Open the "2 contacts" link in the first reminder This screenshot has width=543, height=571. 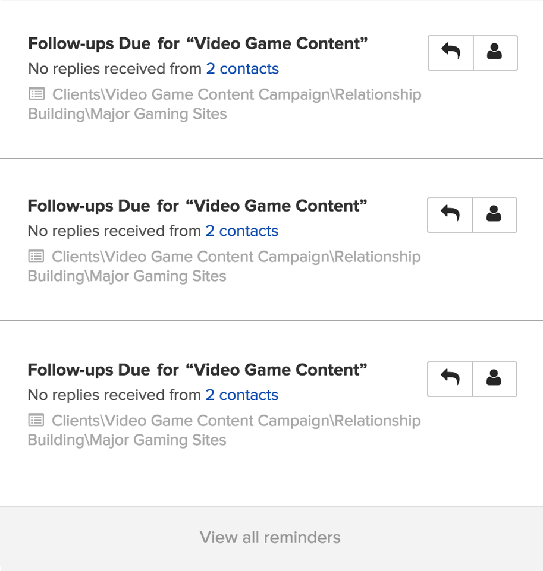[242, 69]
